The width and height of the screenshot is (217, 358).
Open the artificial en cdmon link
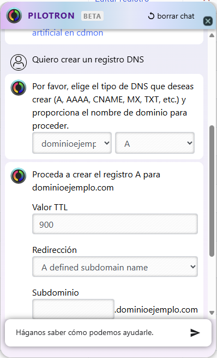68,33
